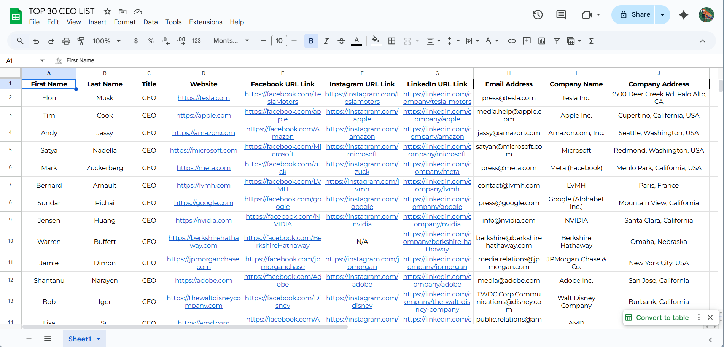
Task: Open the Montserrat font dropdown
Action: [x=231, y=41]
